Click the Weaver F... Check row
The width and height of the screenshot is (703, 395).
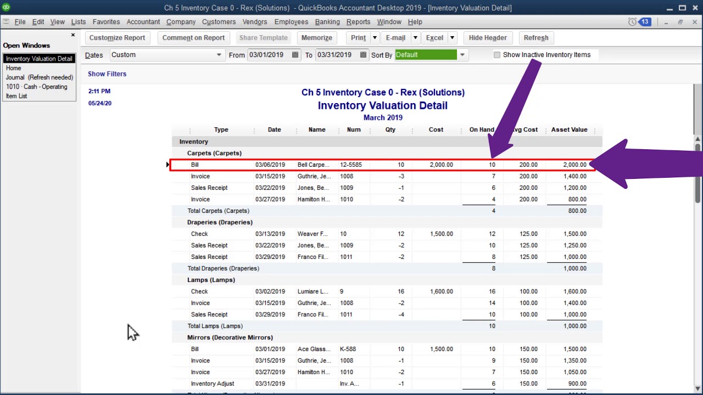386,234
